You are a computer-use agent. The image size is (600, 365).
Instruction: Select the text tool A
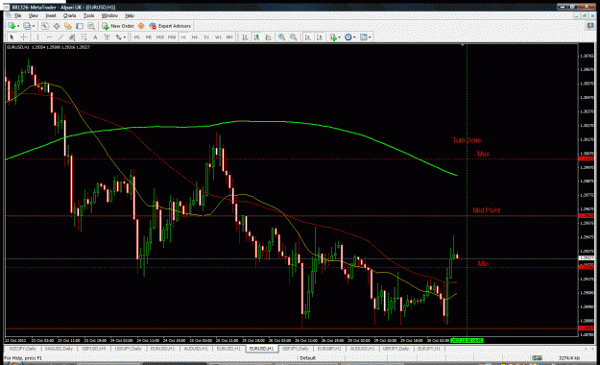95,37
